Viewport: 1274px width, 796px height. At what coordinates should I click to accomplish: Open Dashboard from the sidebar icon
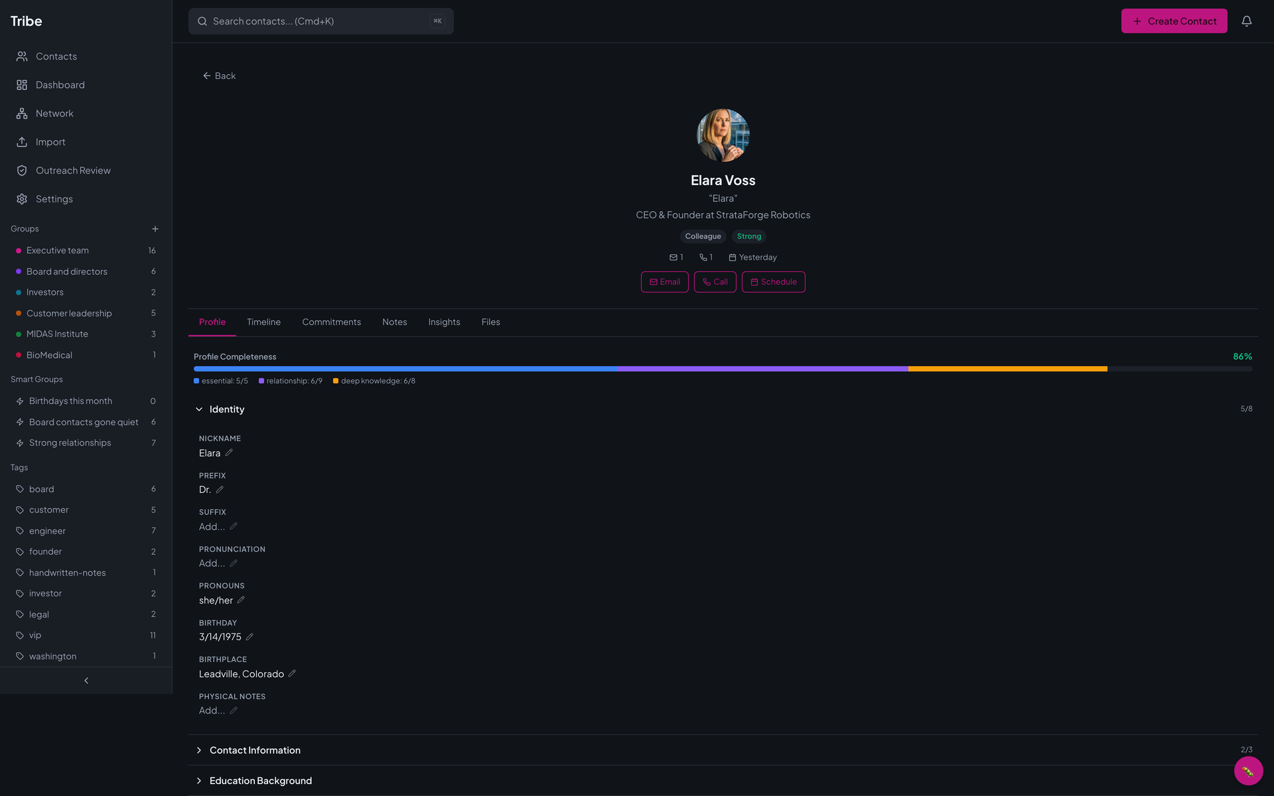pos(22,85)
